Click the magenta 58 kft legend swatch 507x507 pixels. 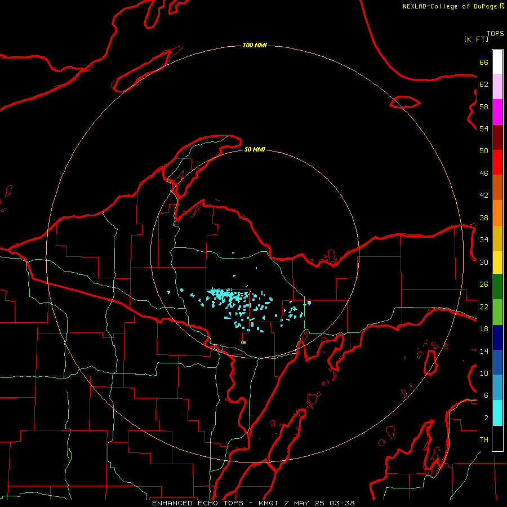497,112
